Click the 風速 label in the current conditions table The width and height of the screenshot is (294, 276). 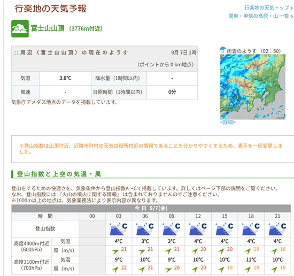[x=25, y=92]
